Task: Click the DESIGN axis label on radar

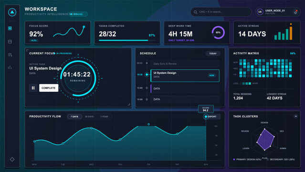Action: pos(264,122)
